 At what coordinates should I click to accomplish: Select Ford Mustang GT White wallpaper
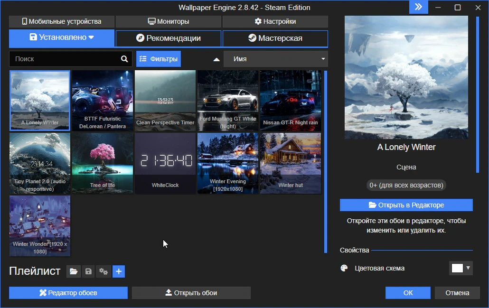(228, 101)
